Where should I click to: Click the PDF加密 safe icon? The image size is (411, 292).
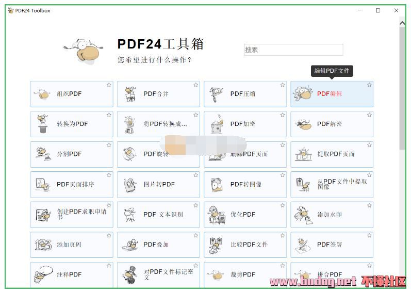217,124
